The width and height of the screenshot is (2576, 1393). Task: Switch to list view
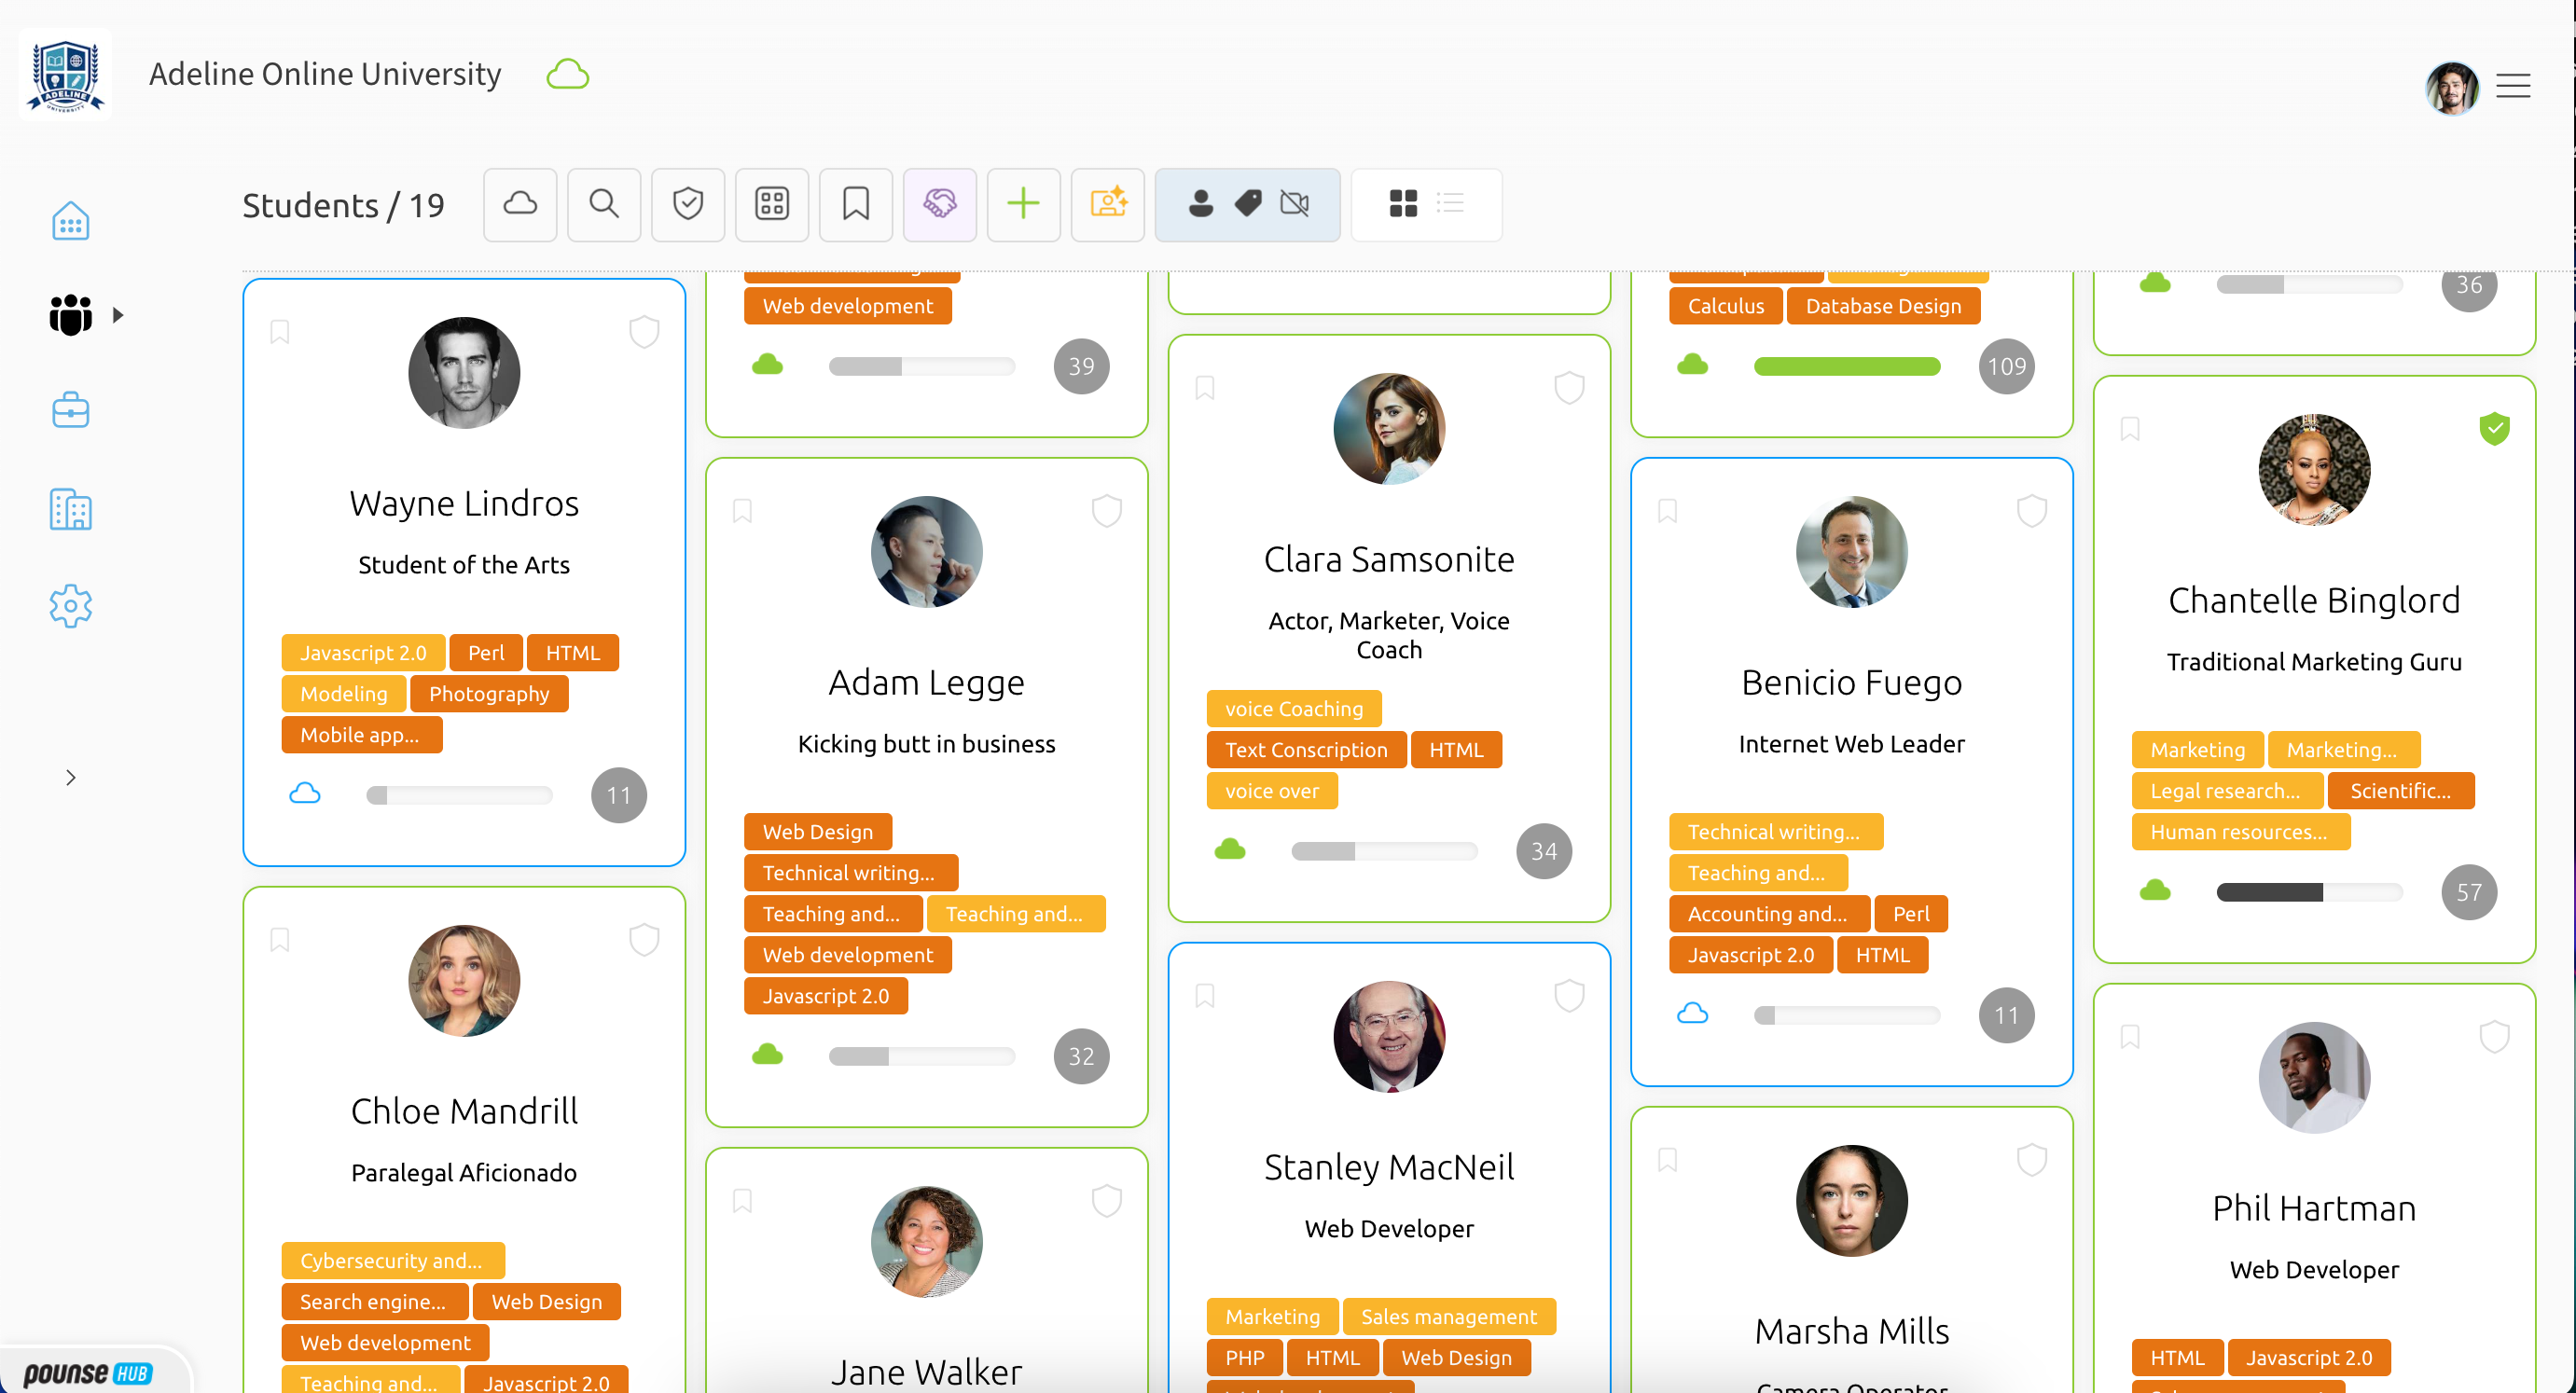(x=1450, y=204)
